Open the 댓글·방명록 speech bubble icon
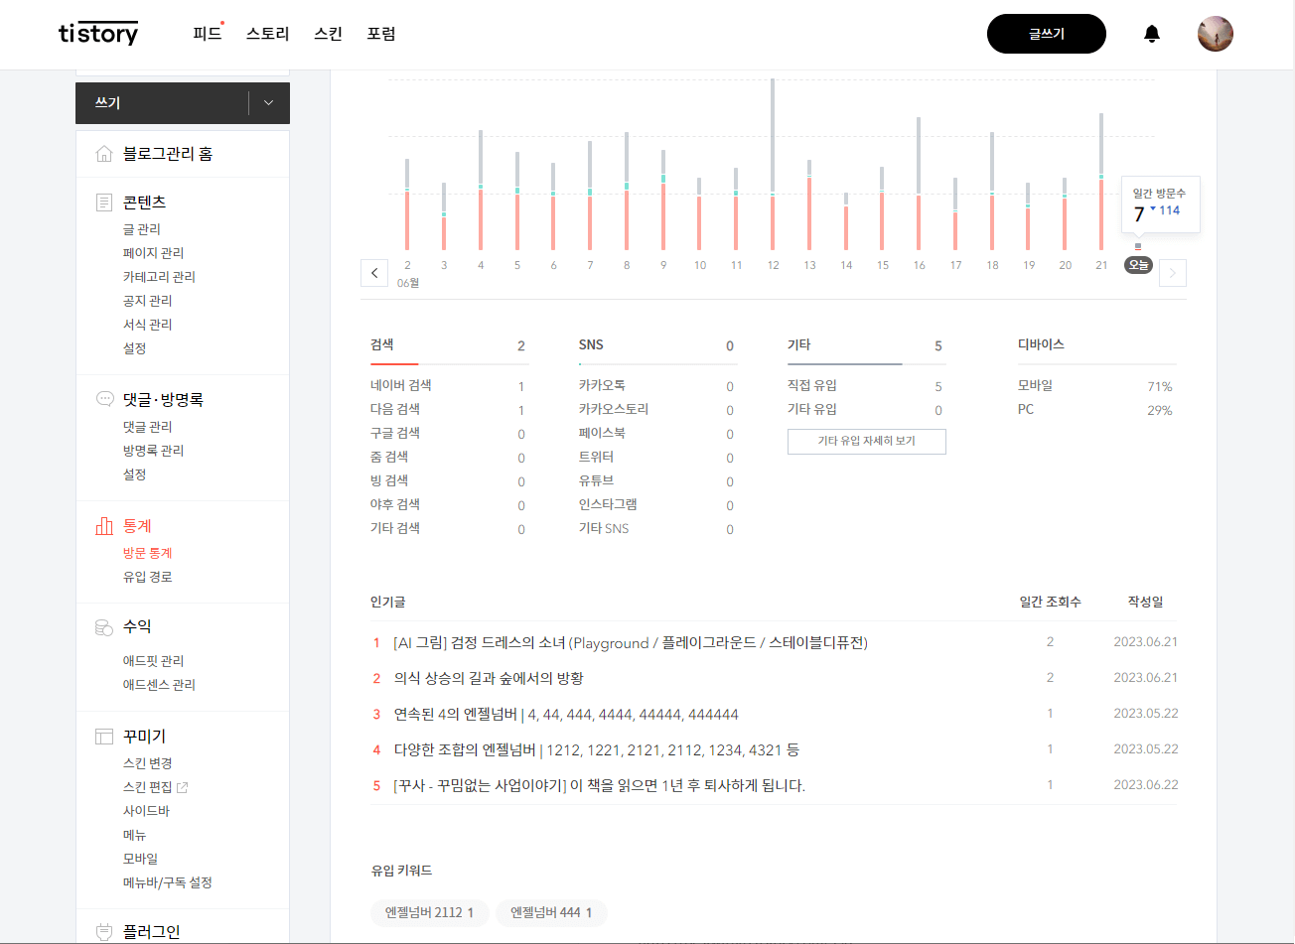The height and width of the screenshot is (944, 1295). (103, 399)
